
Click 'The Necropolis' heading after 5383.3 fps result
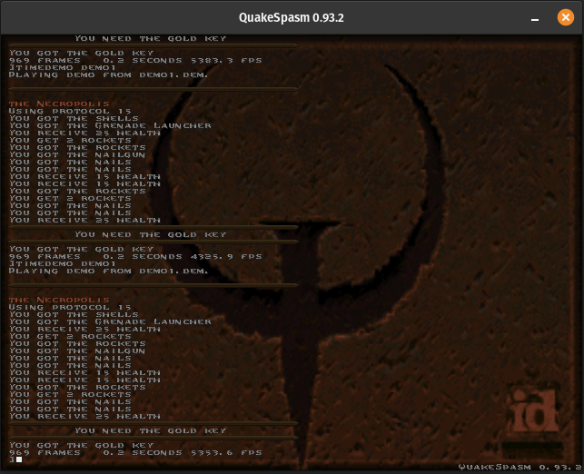click(x=59, y=104)
